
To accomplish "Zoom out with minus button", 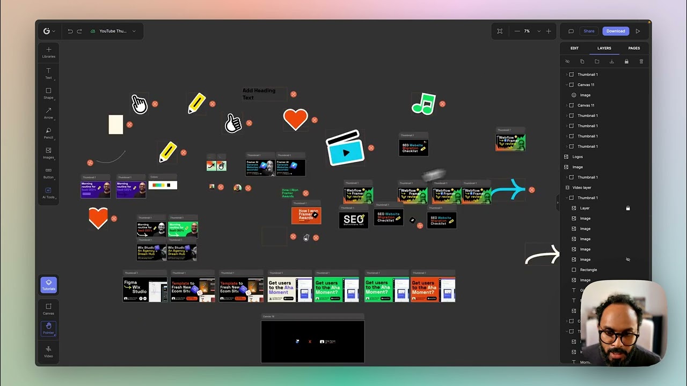I will point(517,31).
